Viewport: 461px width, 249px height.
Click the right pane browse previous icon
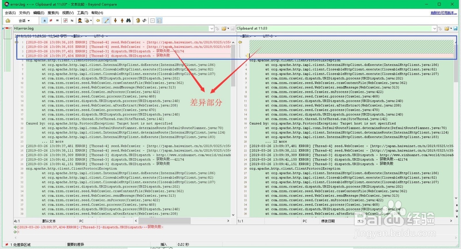pos(440,29)
